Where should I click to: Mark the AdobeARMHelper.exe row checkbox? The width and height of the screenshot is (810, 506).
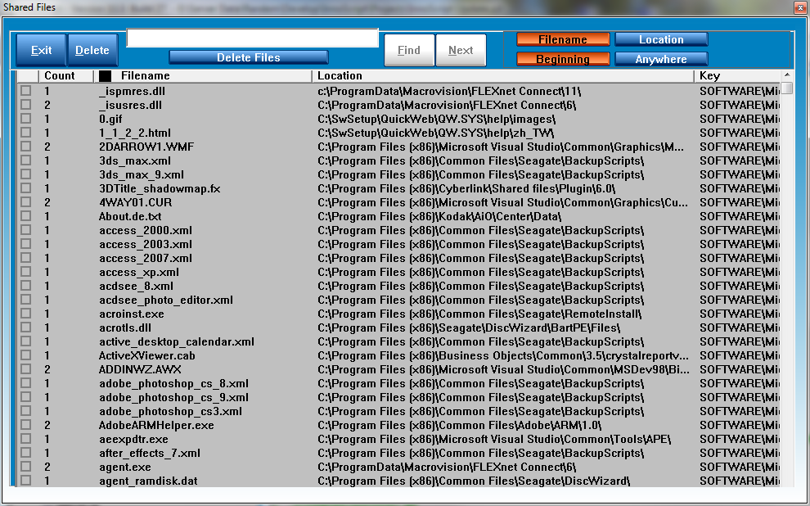tap(26, 425)
